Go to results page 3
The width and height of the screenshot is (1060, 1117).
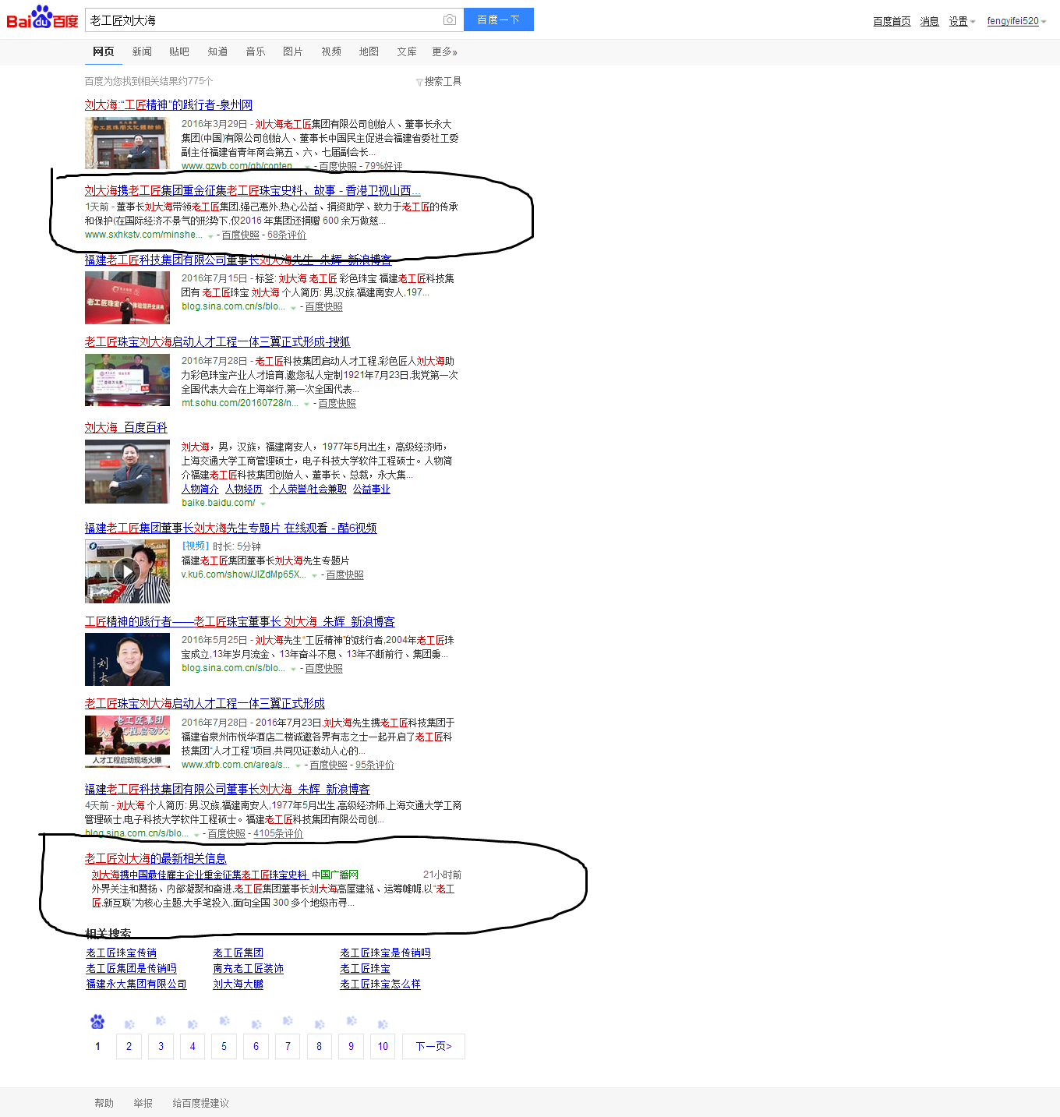click(161, 1046)
